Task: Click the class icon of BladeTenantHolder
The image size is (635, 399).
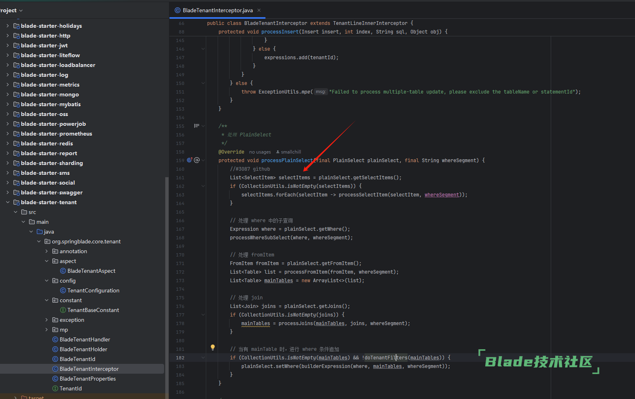Action: point(55,349)
